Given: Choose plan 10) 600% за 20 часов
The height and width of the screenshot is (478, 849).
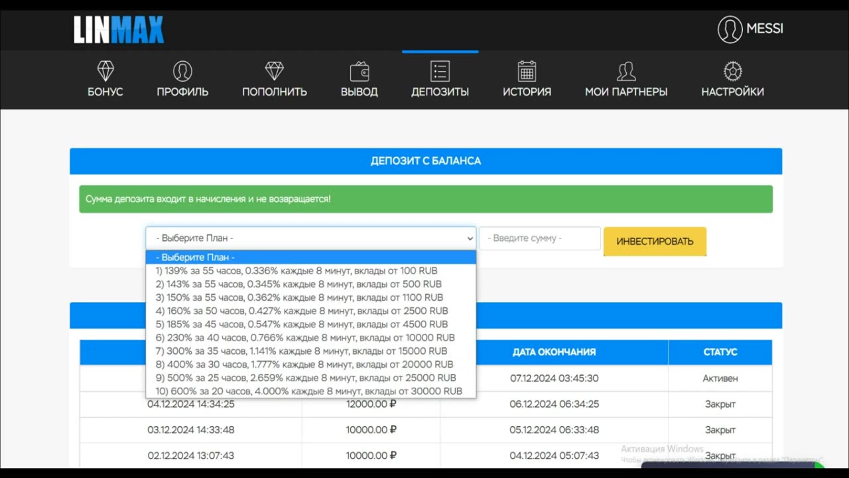Looking at the screenshot, I should [311, 391].
